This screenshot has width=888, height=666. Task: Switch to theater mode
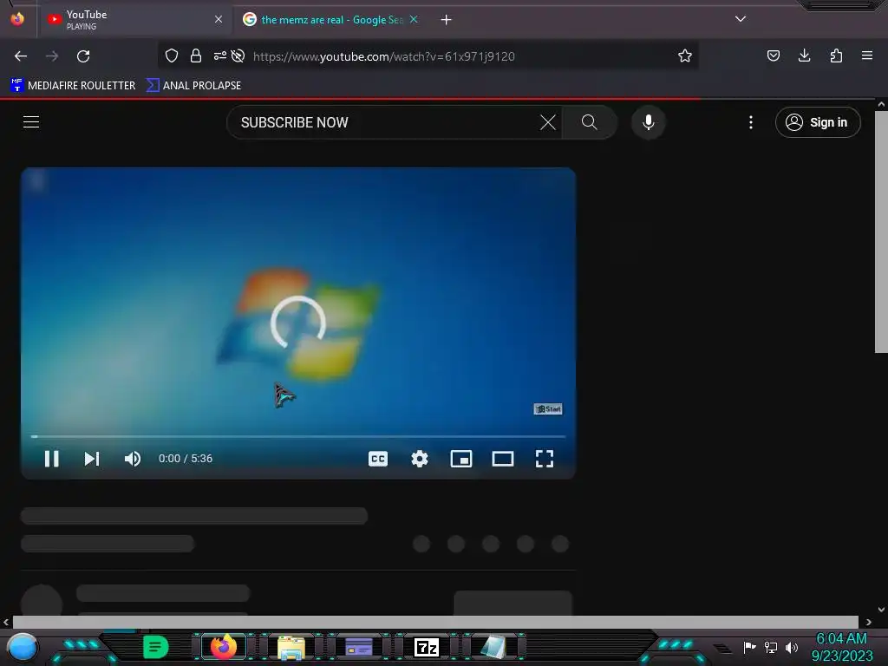[503, 459]
